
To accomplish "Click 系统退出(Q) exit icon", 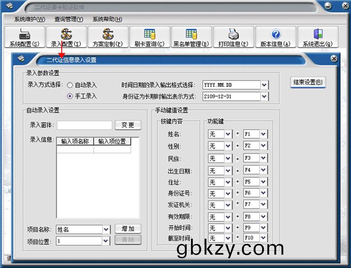I will (x=318, y=34).
